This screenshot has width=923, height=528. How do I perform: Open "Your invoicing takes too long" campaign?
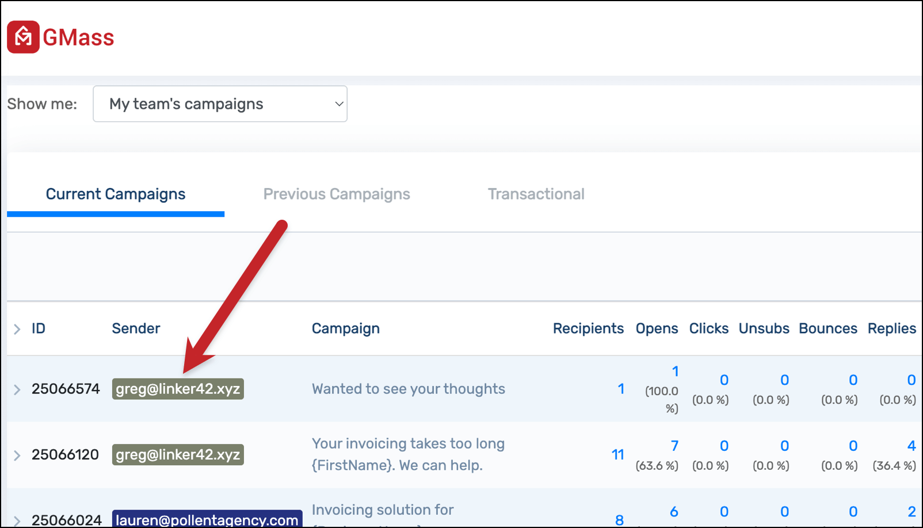pos(409,454)
